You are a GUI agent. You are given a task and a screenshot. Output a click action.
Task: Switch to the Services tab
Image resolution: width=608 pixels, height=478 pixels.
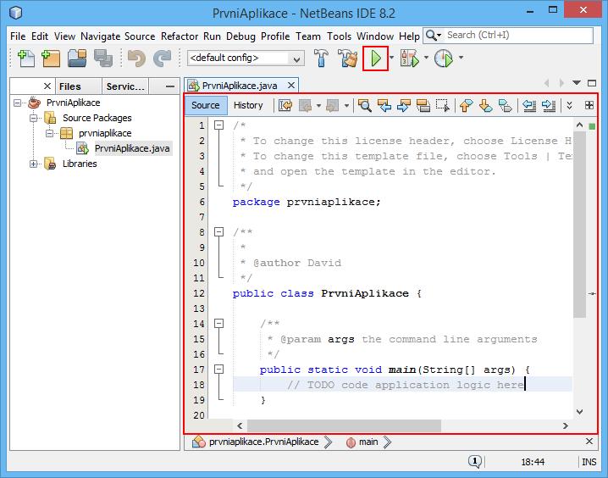tap(125, 86)
